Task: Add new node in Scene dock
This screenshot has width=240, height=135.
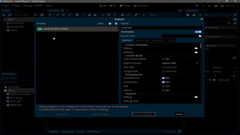Action: coord(4,15)
